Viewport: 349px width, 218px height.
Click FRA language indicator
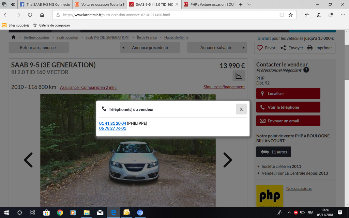pos(310,213)
